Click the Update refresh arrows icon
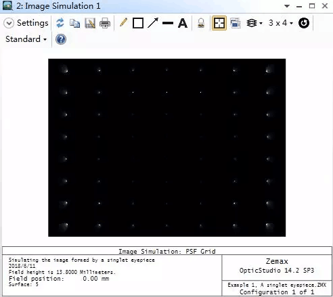 click(60, 23)
